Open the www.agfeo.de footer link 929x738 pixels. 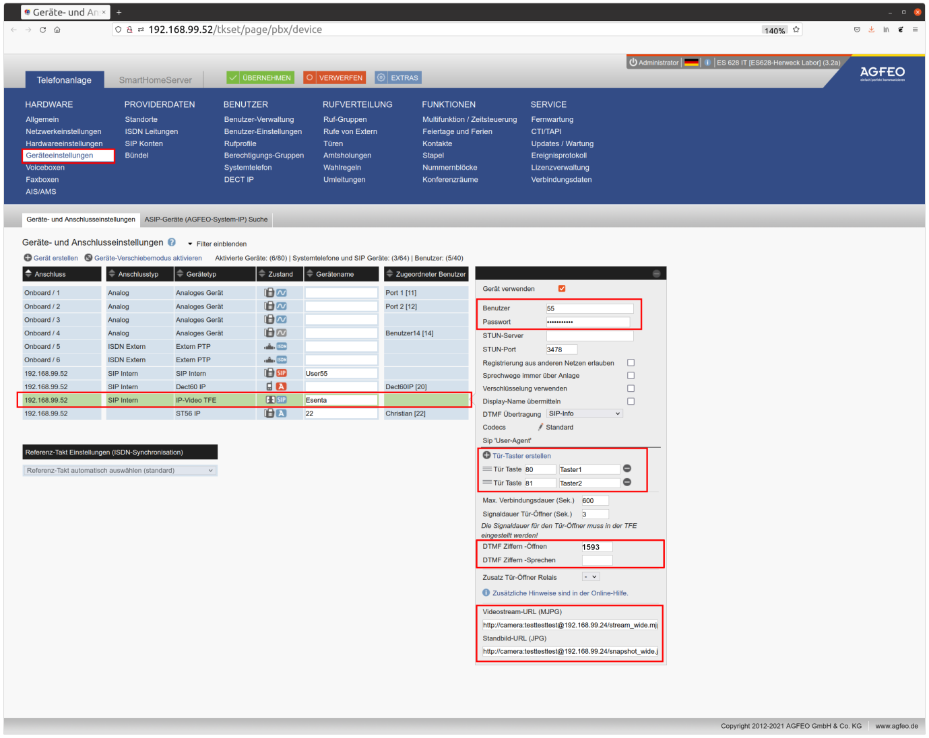(897, 726)
